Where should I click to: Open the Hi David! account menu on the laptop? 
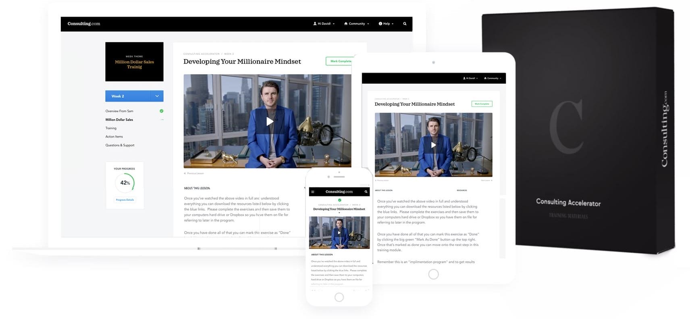coord(324,24)
